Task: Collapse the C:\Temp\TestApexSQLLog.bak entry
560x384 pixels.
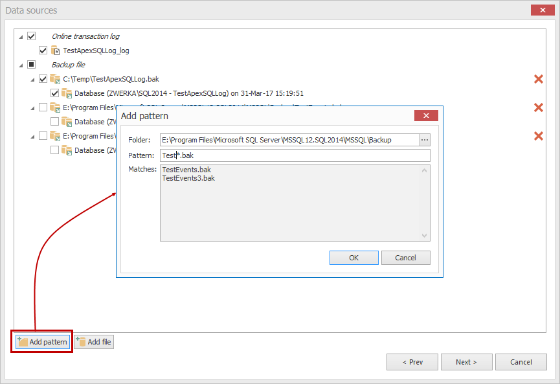Action: pyautogui.click(x=32, y=78)
